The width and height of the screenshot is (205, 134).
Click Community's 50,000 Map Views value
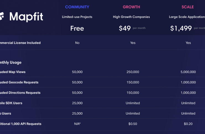pyautogui.click(x=77, y=72)
